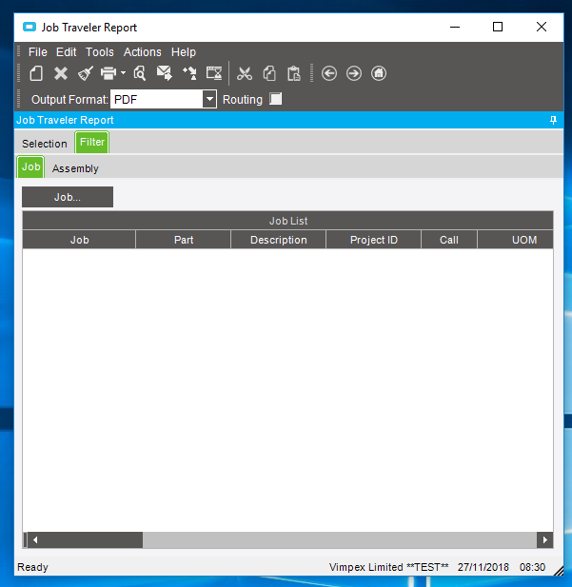Screen dimensions: 572x587
Task: Click the 27/11/2018 date in status bar
Action: click(x=483, y=567)
